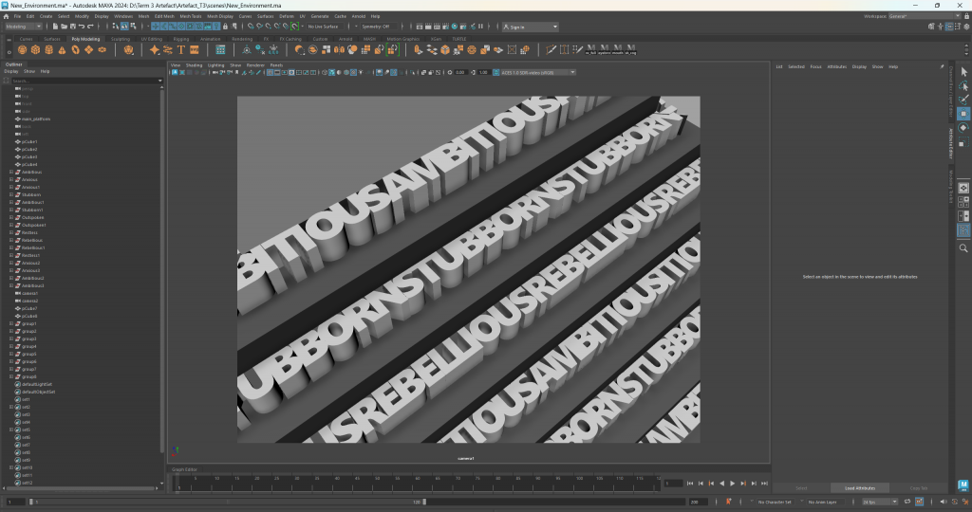Toggle the Attribute Editor panel icon
This screenshot has width=972, height=512.
[949, 27]
